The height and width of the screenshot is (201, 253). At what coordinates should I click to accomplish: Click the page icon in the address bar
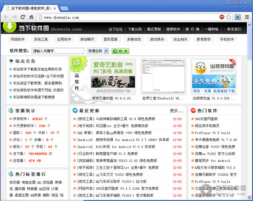40,17
